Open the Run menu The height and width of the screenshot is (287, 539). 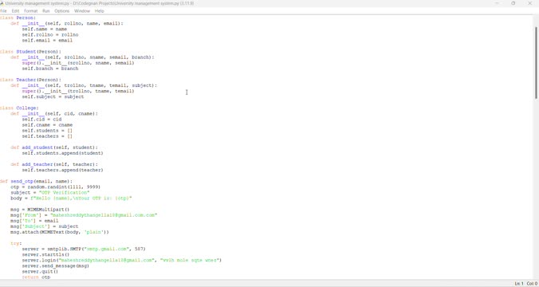(46, 11)
